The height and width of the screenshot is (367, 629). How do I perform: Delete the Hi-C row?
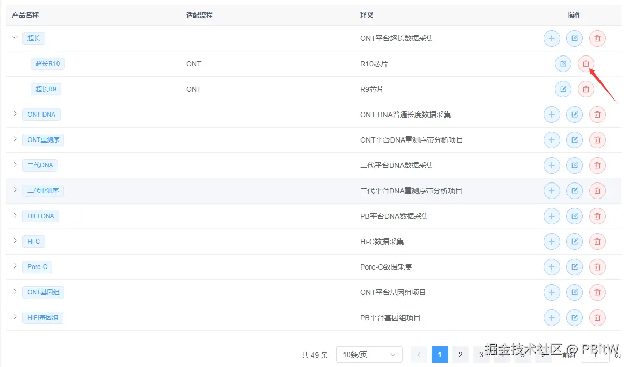coord(597,242)
